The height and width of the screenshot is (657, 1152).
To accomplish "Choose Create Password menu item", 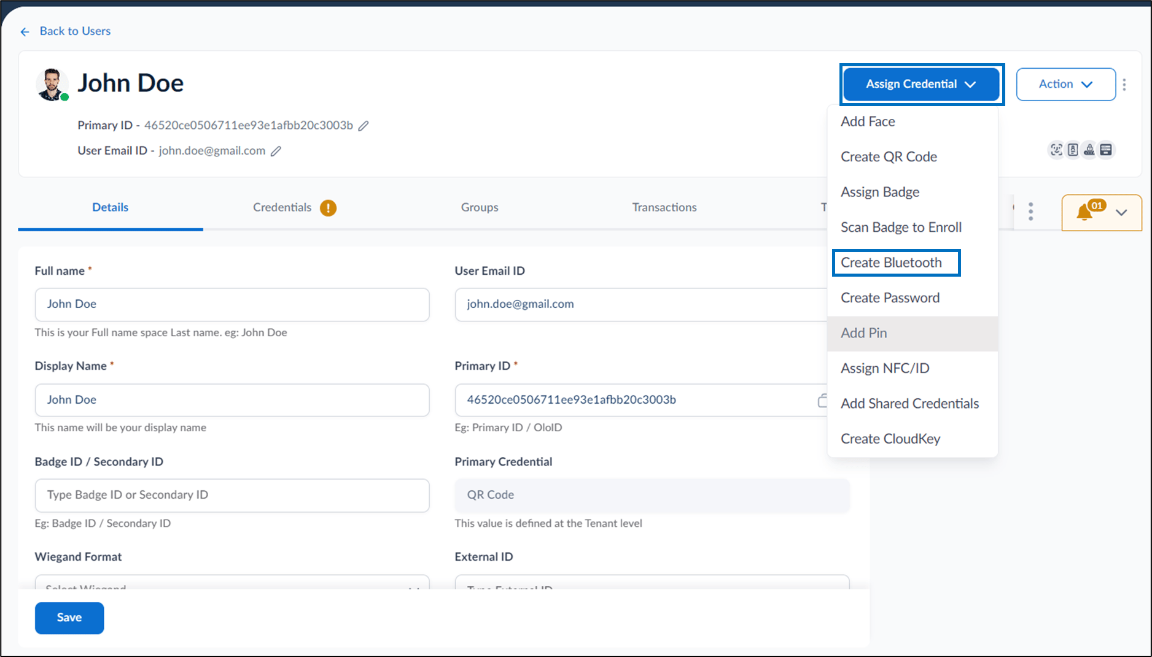I will point(913,298).
